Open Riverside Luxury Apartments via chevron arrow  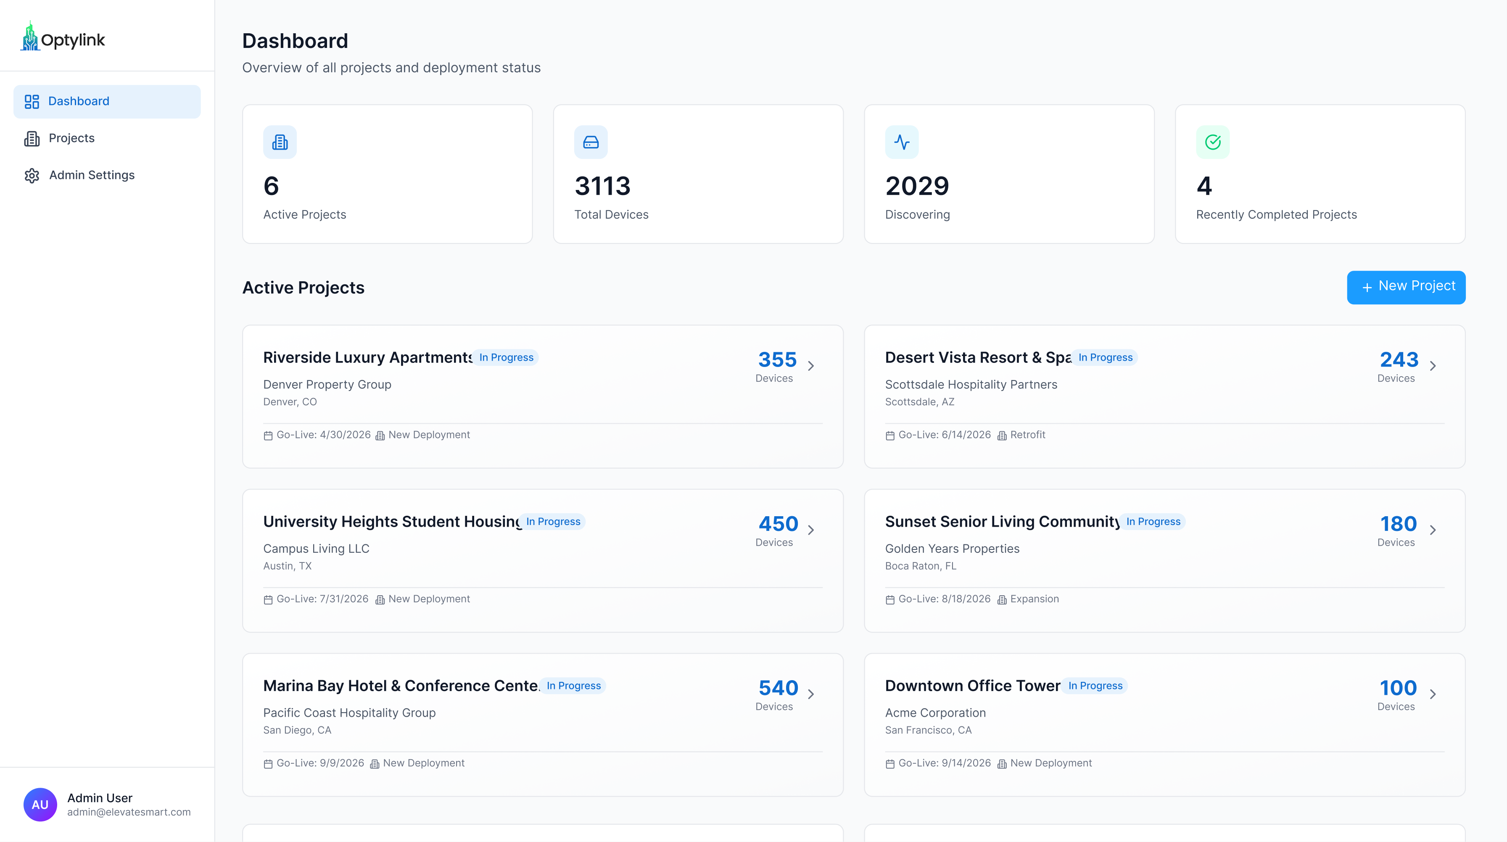(x=811, y=366)
